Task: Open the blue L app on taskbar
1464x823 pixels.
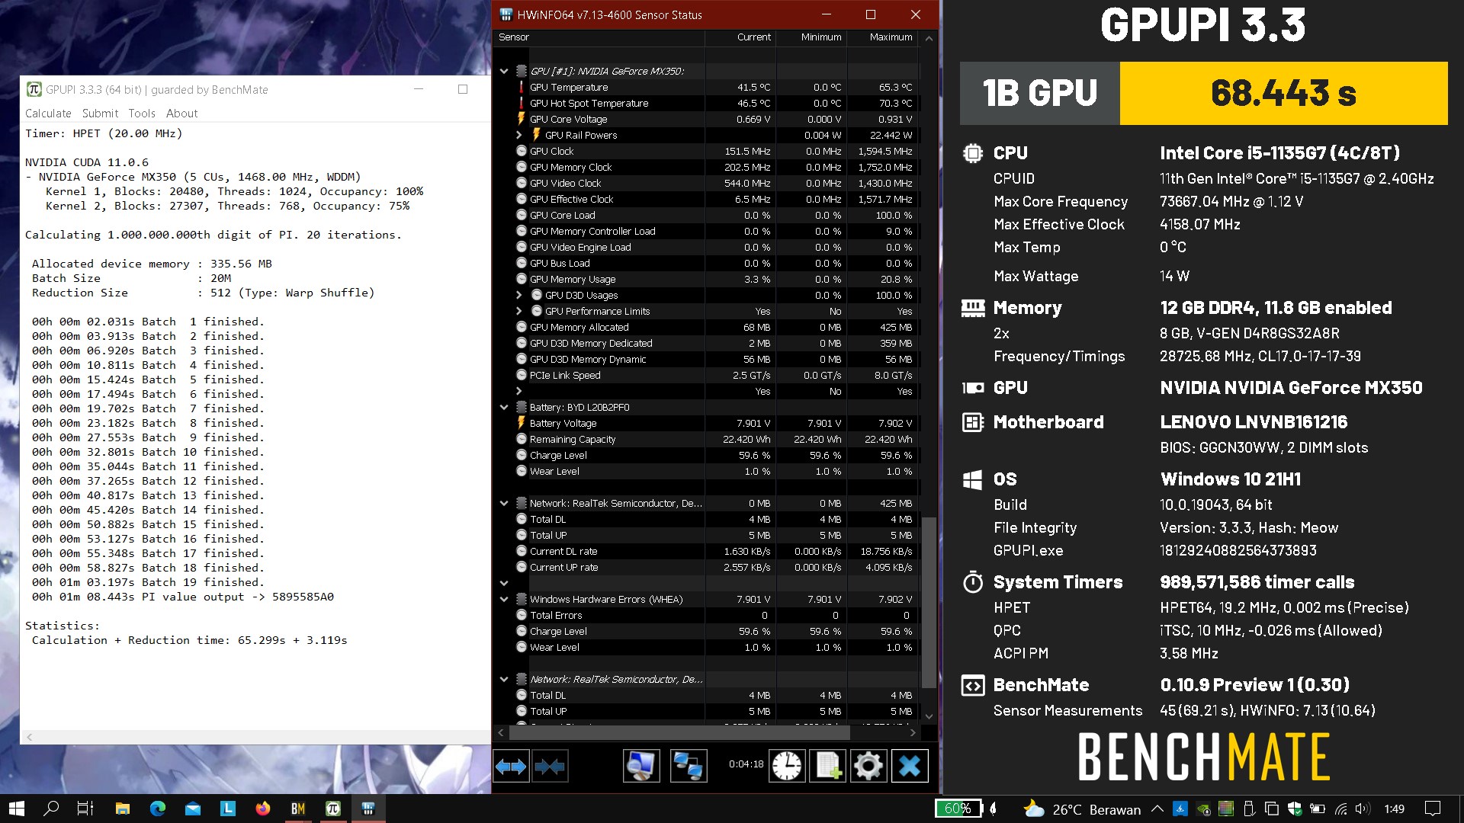Action: coord(228,809)
